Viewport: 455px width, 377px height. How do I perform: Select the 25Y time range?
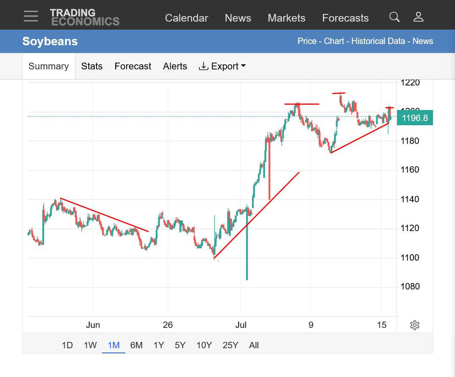[x=230, y=345]
